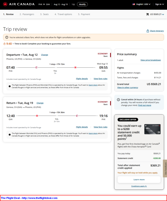Click the Basic fare warning exclamation icon
Viewport: 167px width, 201px height.
point(7,37)
